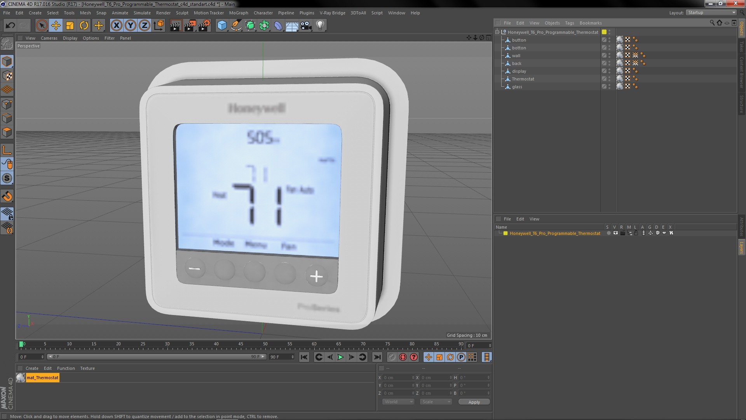The width and height of the screenshot is (746, 420).
Task: Toggle visibility dots for 'back' object
Action: tap(609, 63)
